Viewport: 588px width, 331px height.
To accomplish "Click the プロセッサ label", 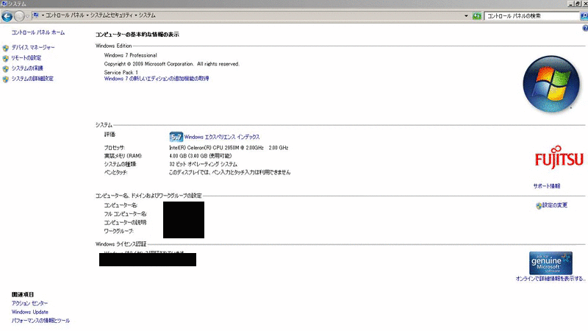I will point(115,148).
